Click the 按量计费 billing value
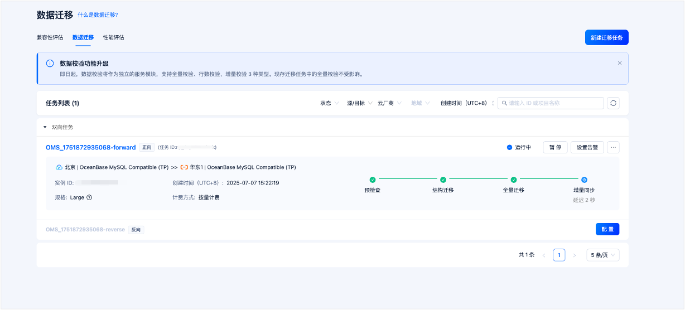 click(x=209, y=197)
